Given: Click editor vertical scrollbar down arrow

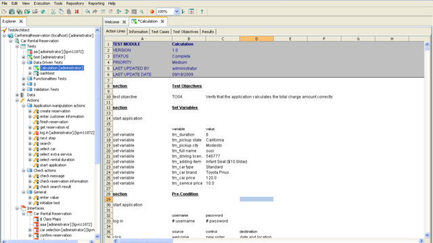Looking at the screenshot, I should 427,235.
